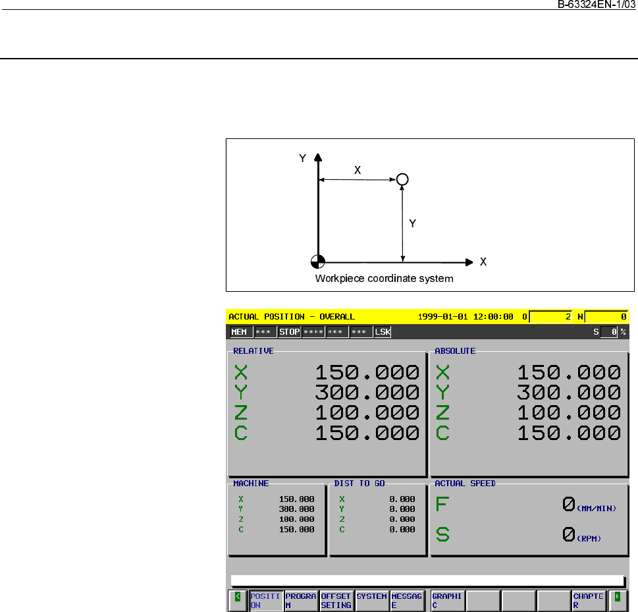
Task: Click the workpiece origin symbol in diagram
Action: pyautogui.click(x=318, y=262)
